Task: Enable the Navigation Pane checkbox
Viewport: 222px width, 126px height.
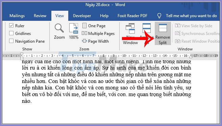Action: coord(11,41)
